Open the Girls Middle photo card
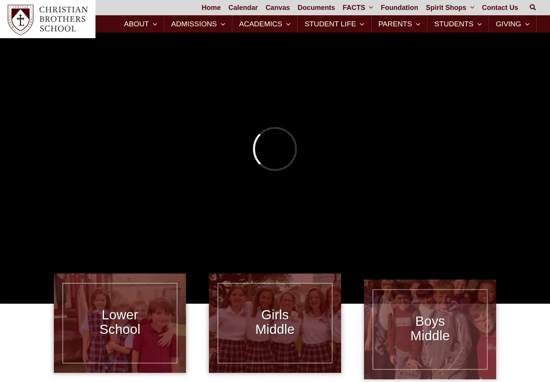The image size is (550, 382). coord(275,323)
